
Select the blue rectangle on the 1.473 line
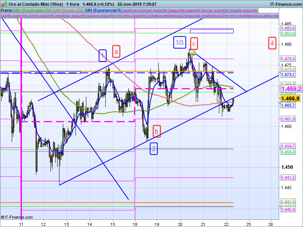[55, 72]
